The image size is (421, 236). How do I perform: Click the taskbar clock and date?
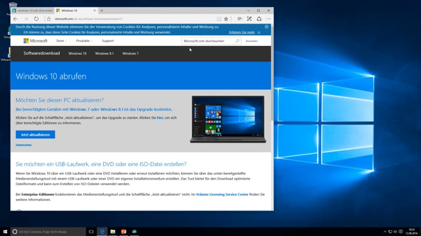pyautogui.click(x=412, y=231)
